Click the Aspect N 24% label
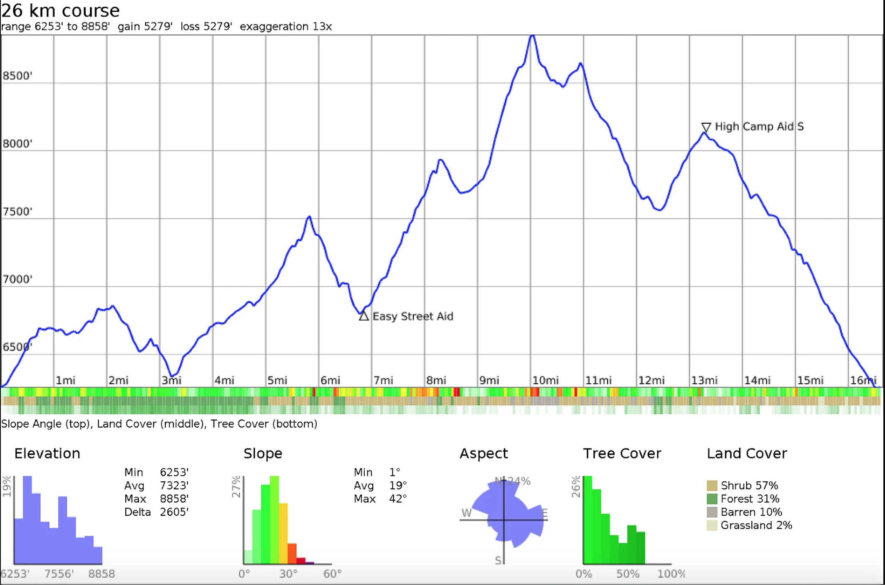The image size is (885, 585). click(x=513, y=481)
